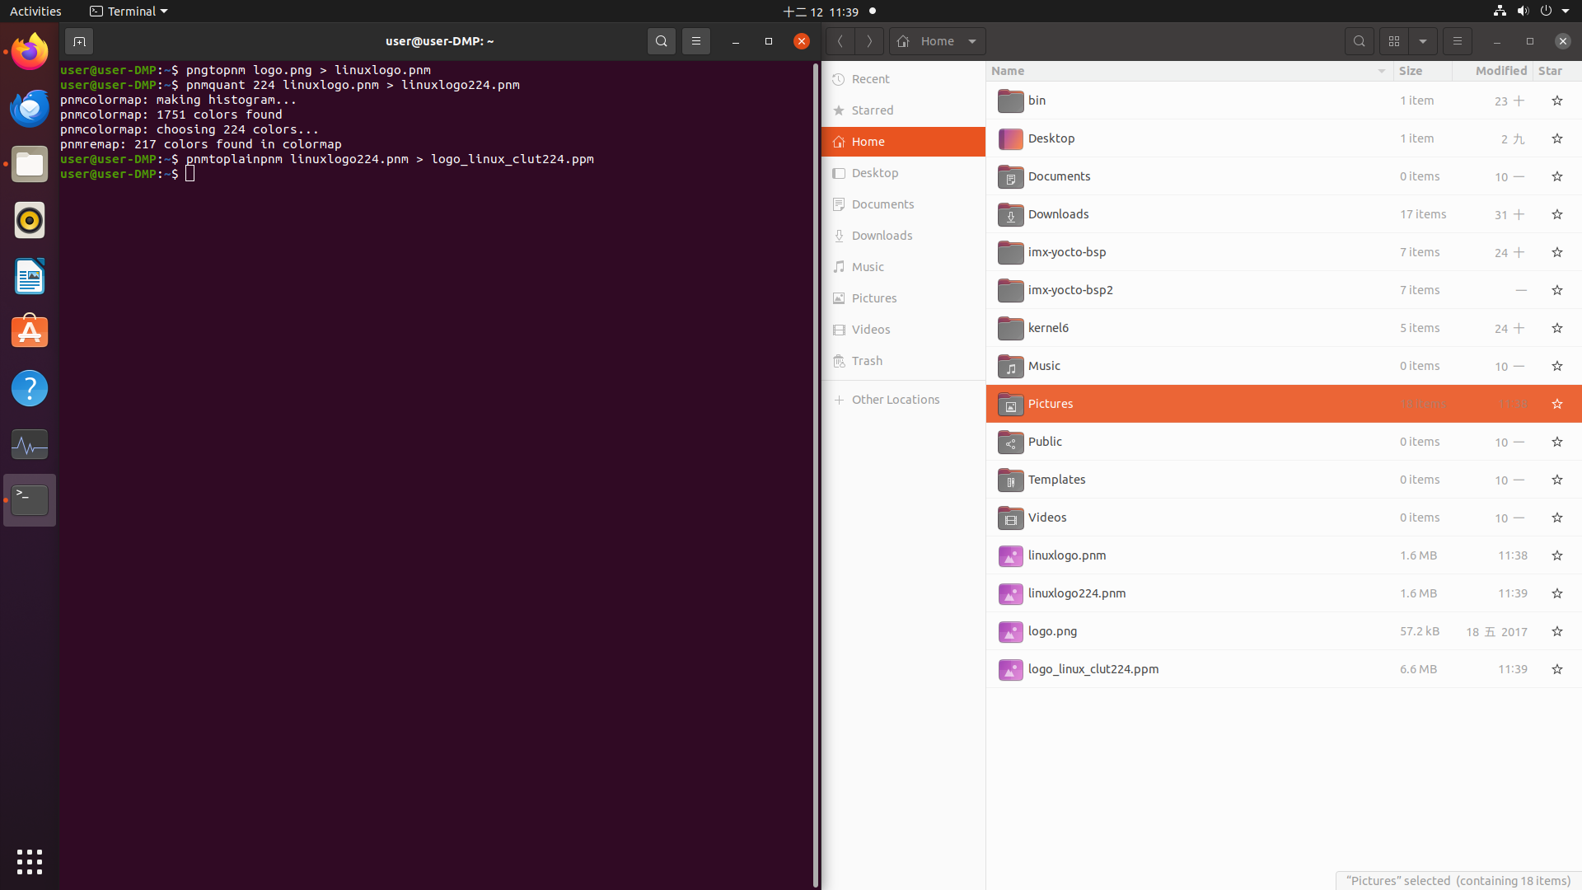Screen dimensions: 1582x890
Task: Click logo_linux_clut224.ppm image icon
Action: click(x=1010, y=669)
